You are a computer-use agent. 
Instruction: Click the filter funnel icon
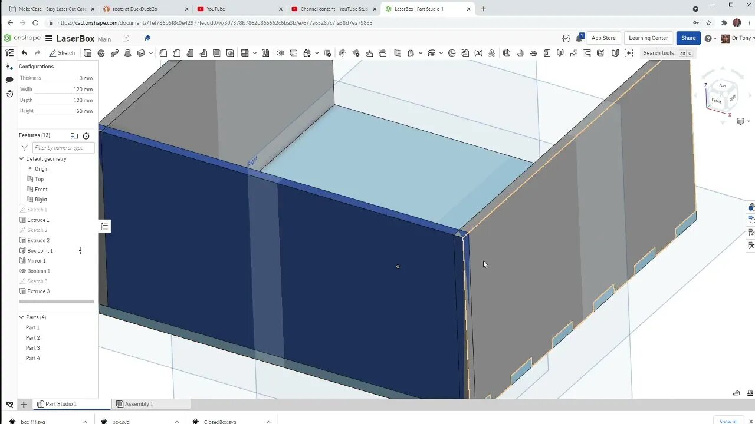24,148
